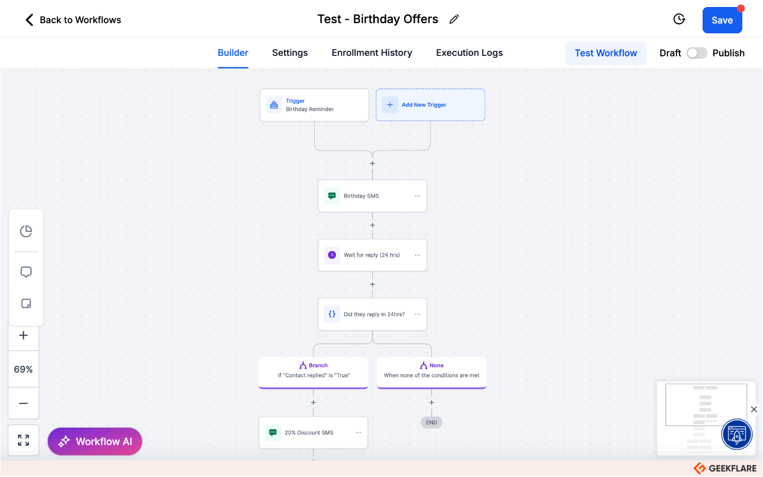
Task: Zoom in the canvas
Action: click(x=23, y=335)
